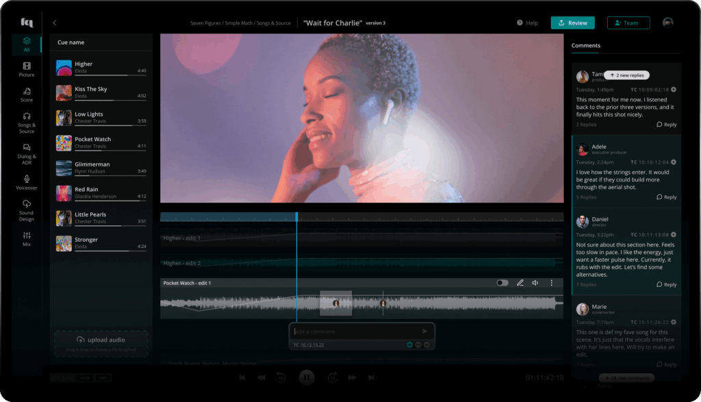Screen dimensions: 701x402
Task: Open the three-dot menu on Pocket Watch track
Action: [x=551, y=283]
